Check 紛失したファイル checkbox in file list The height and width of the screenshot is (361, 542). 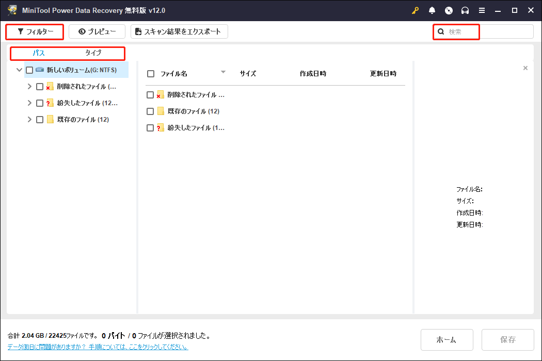[x=150, y=128]
